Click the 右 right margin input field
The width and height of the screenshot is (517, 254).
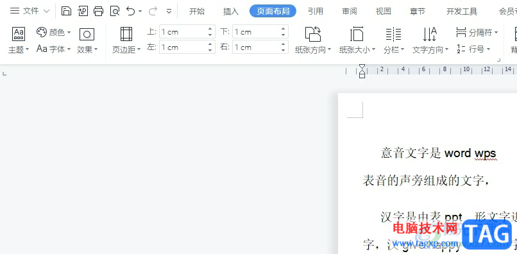(x=260, y=47)
